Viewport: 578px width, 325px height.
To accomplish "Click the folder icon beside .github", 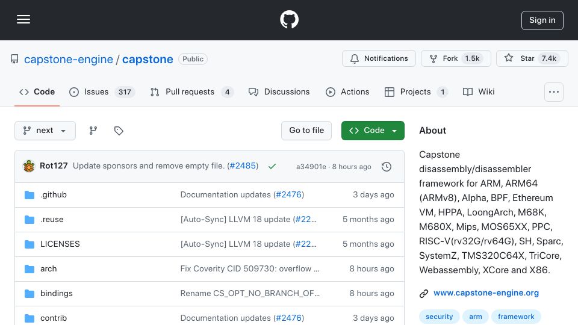I will click(x=30, y=194).
